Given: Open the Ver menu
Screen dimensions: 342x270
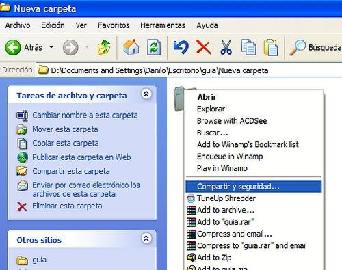Looking at the screenshot, I should tap(81, 25).
